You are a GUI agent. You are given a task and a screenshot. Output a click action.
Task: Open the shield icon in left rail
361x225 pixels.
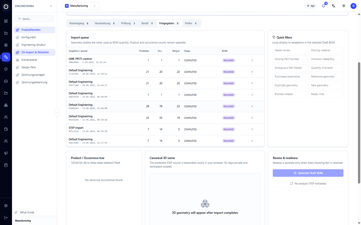6,69
